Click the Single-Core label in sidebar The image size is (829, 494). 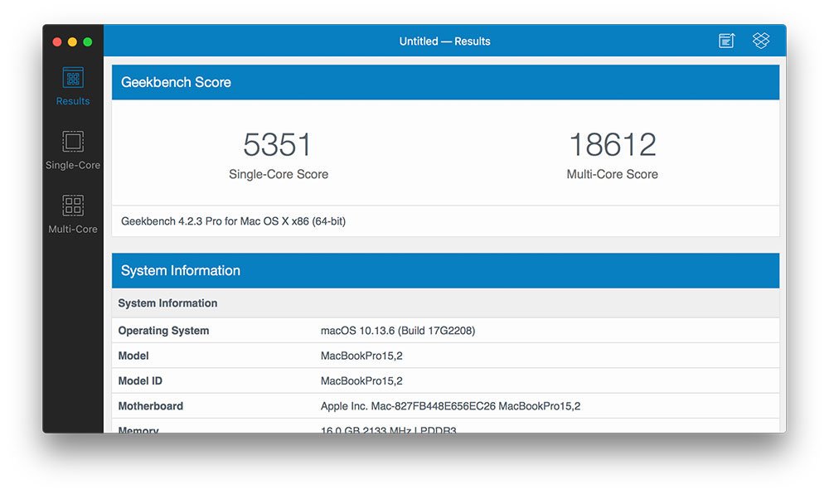coord(73,165)
